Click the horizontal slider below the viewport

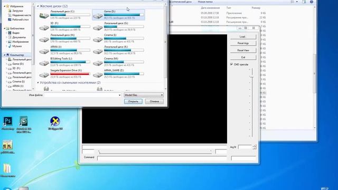tap(155, 151)
